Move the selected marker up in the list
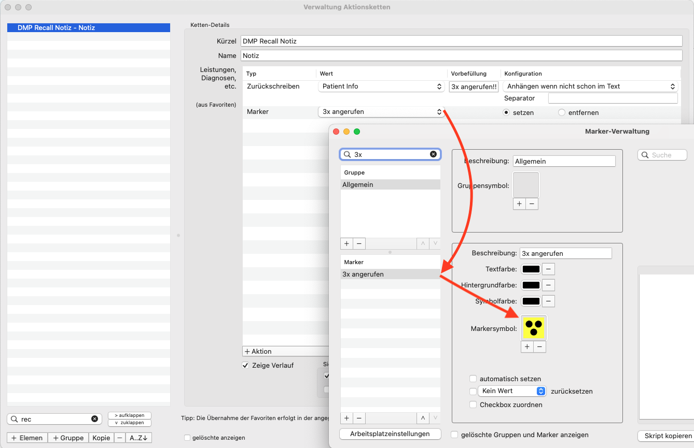Screen dimensions: 694x448 click(423, 418)
